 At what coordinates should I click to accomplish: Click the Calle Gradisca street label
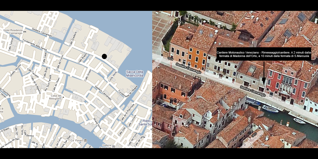tap(73, 39)
